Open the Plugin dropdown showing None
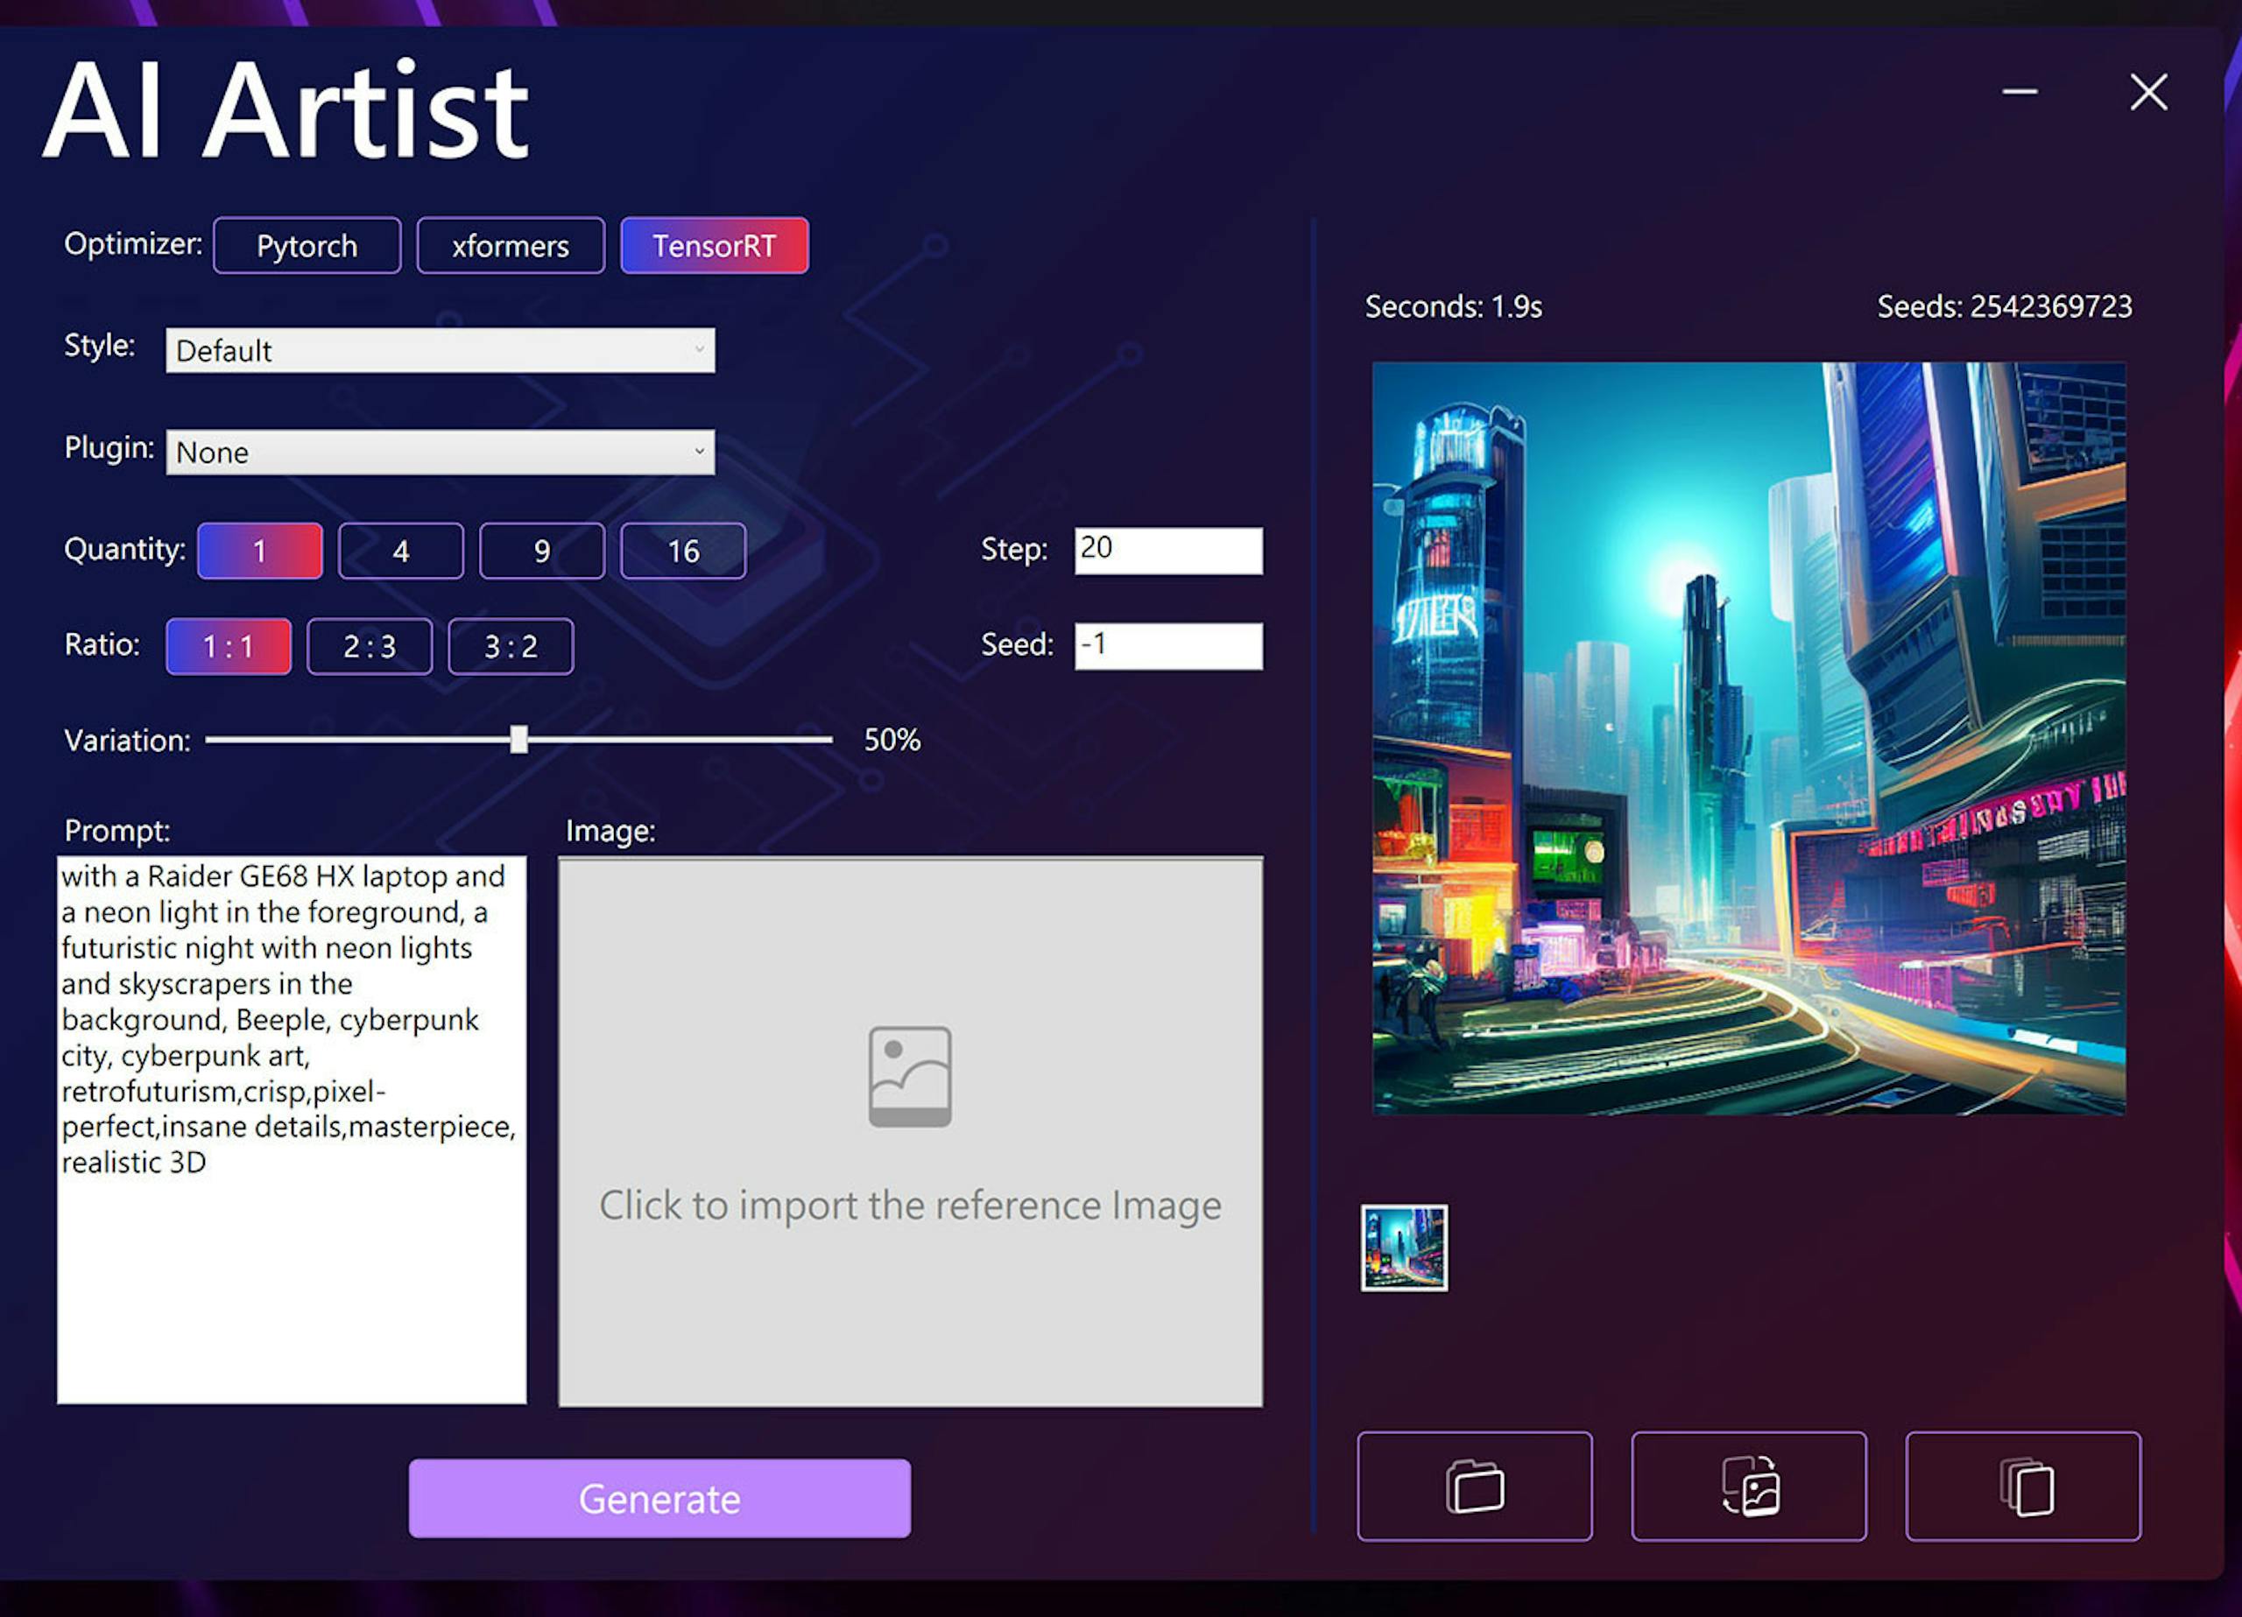 tap(440, 452)
